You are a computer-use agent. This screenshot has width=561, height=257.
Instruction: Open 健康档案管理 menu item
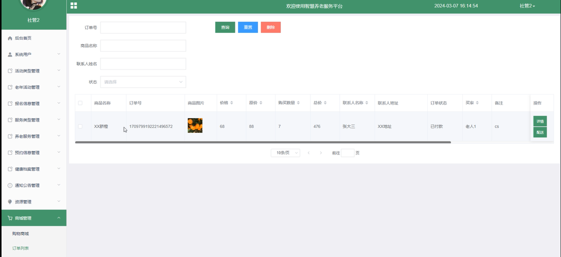pyautogui.click(x=34, y=169)
